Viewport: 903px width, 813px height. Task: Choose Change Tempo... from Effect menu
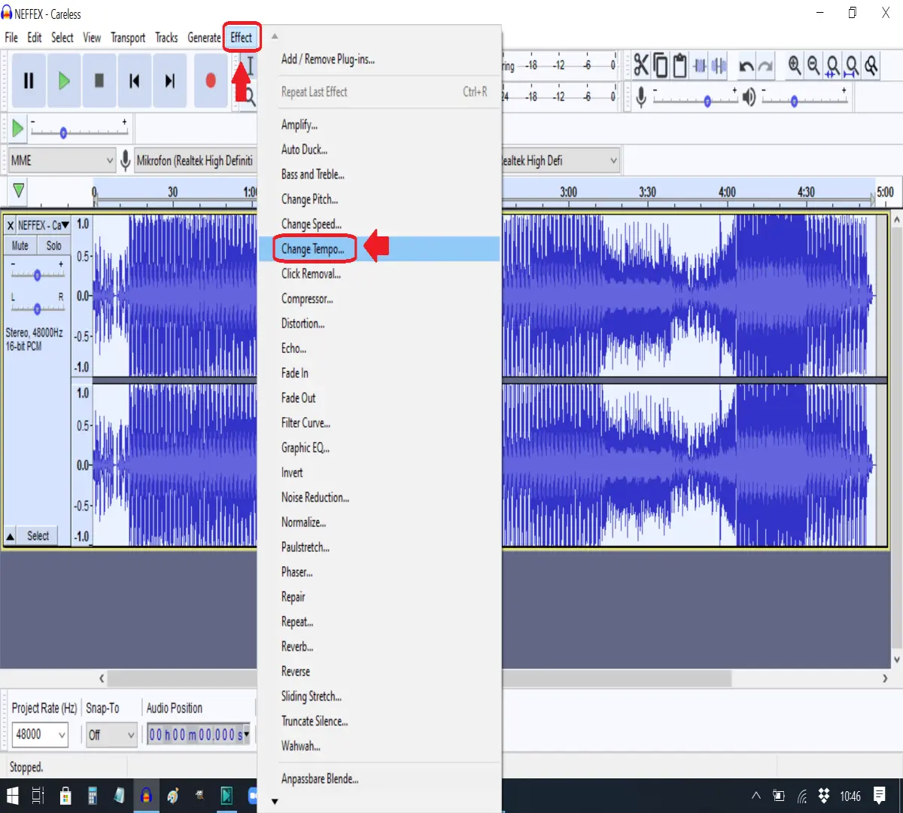379,249
